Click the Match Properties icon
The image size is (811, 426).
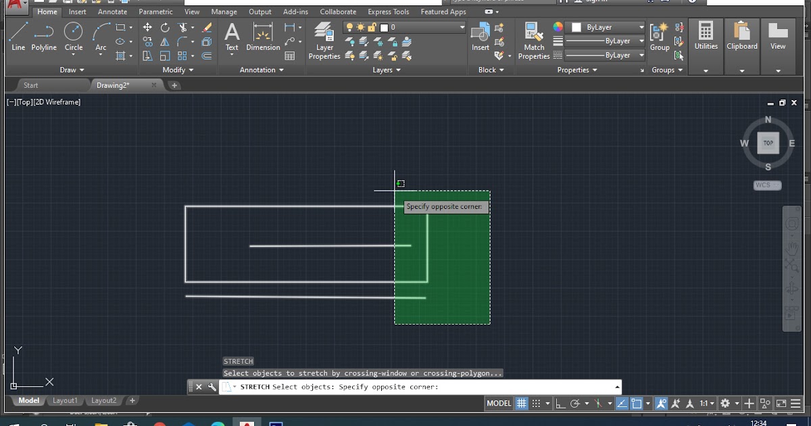point(534,41)
